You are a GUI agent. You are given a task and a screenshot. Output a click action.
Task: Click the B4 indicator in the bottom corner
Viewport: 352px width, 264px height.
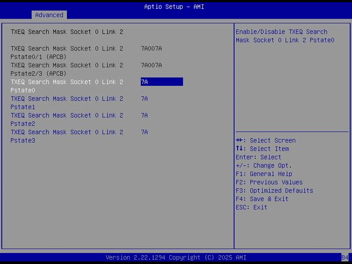coord(345,257)
